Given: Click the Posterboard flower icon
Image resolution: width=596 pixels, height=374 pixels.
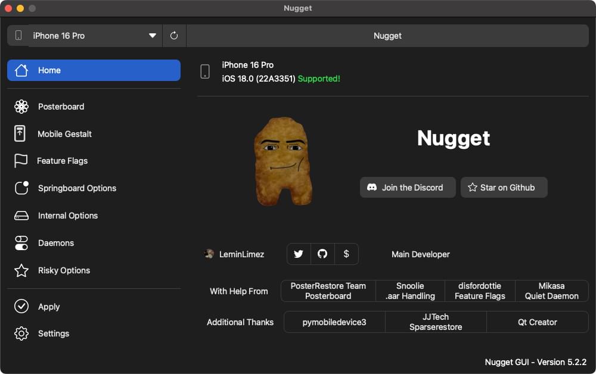Looking at the screenshot, I should pos(21,107).
